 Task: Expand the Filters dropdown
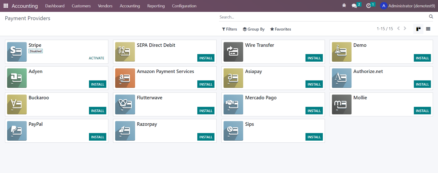(x=230, y=29)
